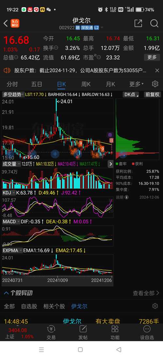Tap the back arrow icon

click(6, 23)
